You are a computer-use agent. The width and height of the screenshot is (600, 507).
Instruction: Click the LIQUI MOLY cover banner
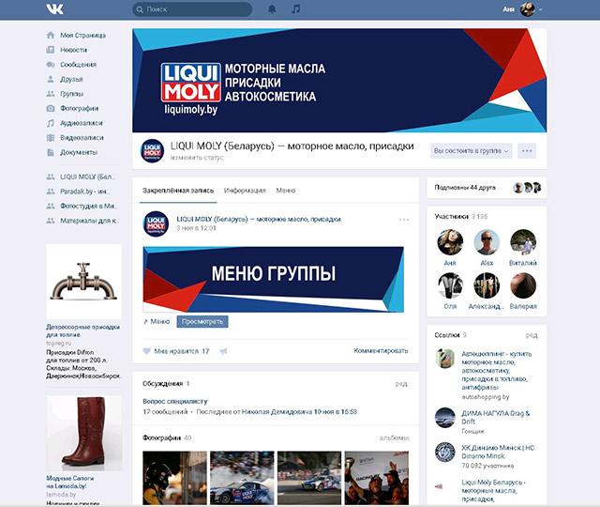point(339,80)
